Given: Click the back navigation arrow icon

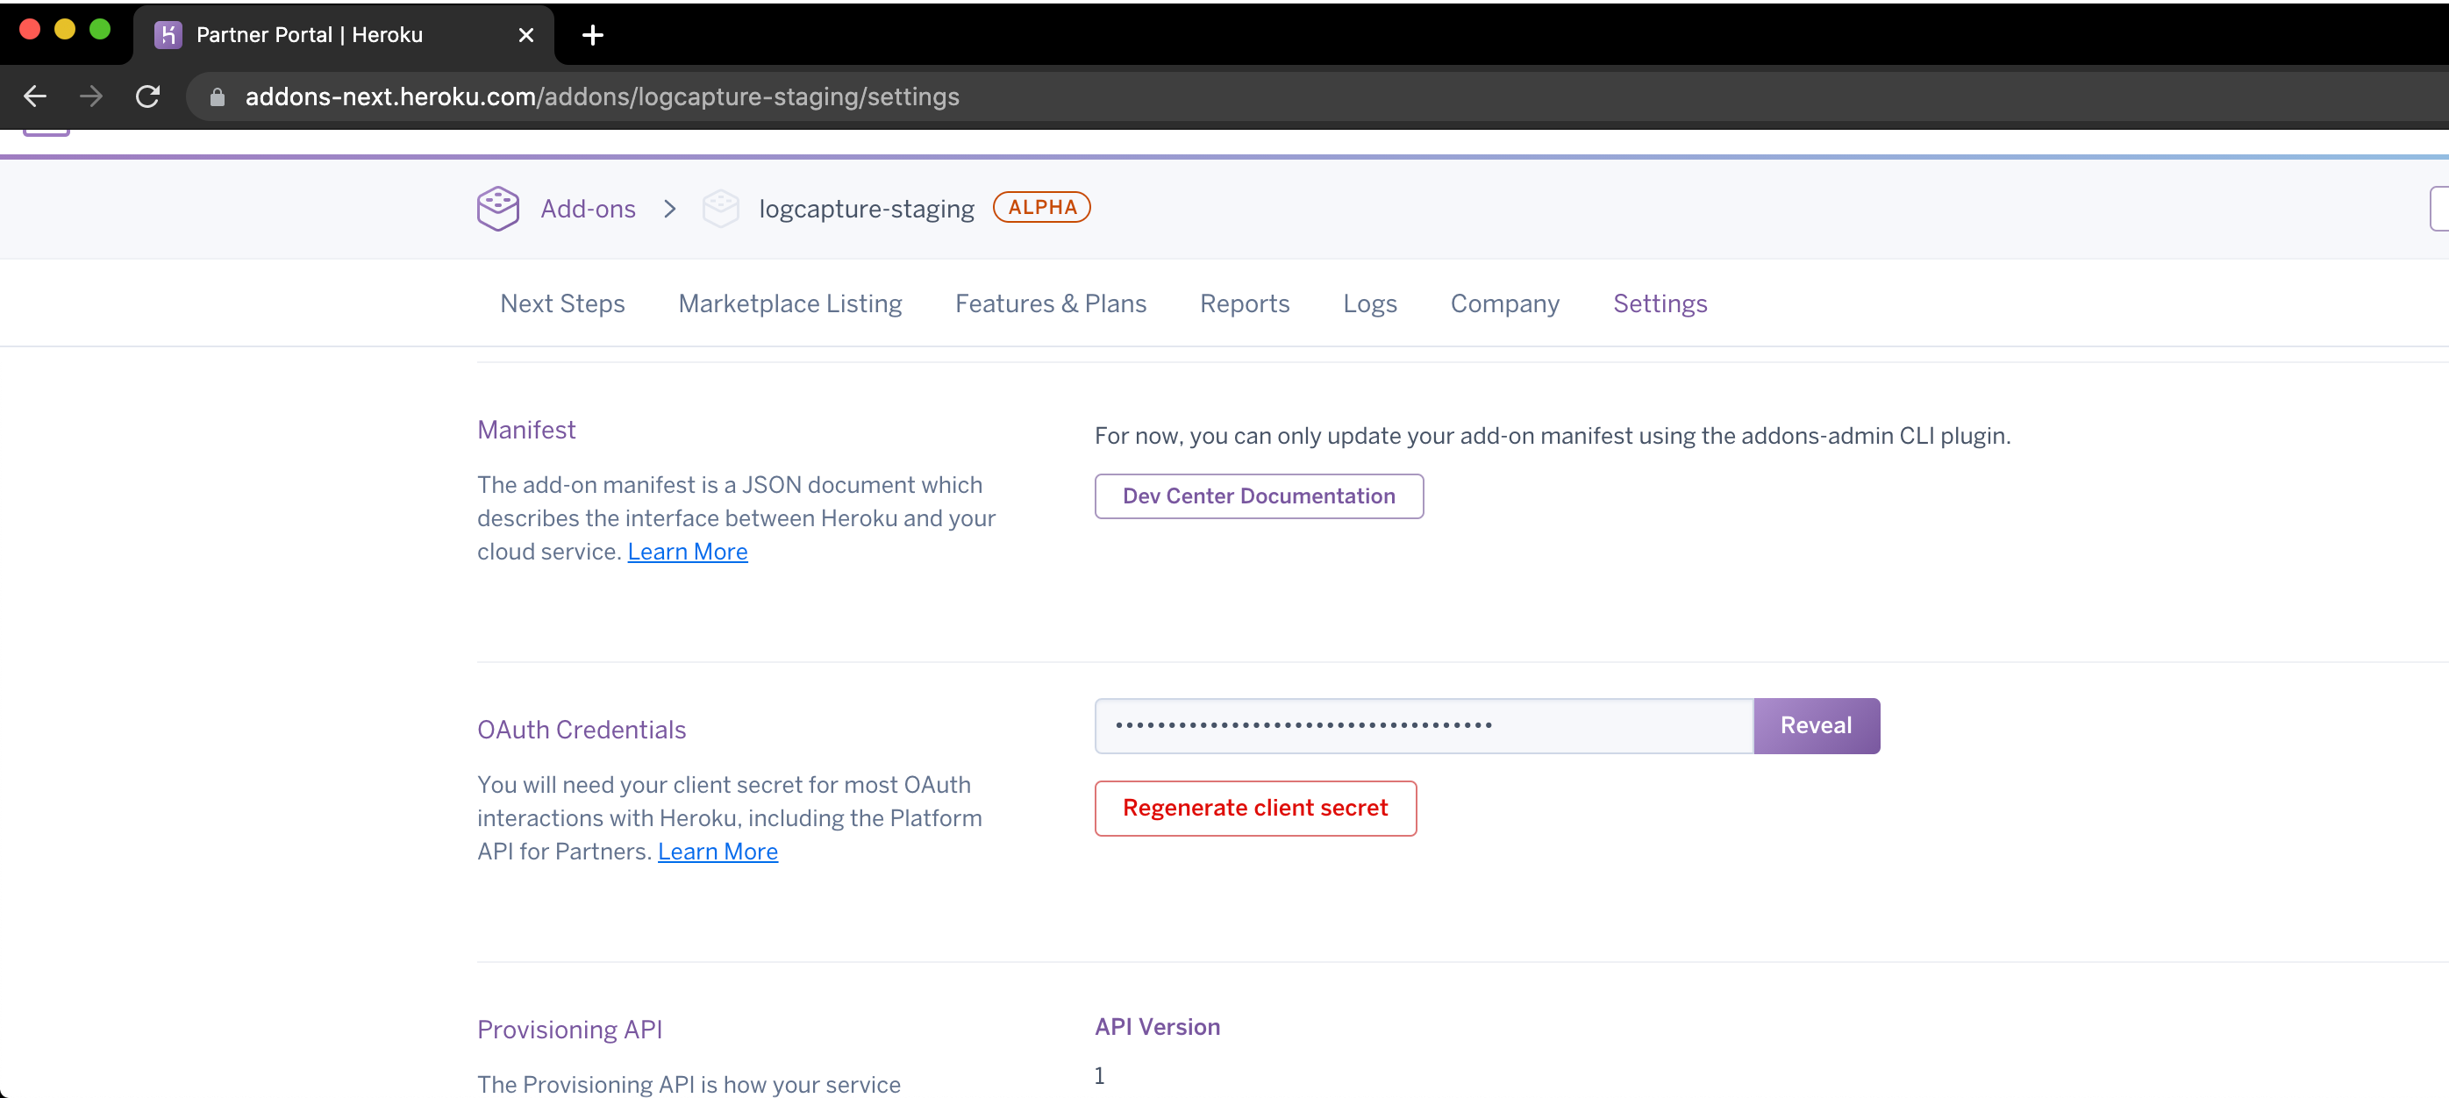Looking at the screenshot, I should [34, 96].
